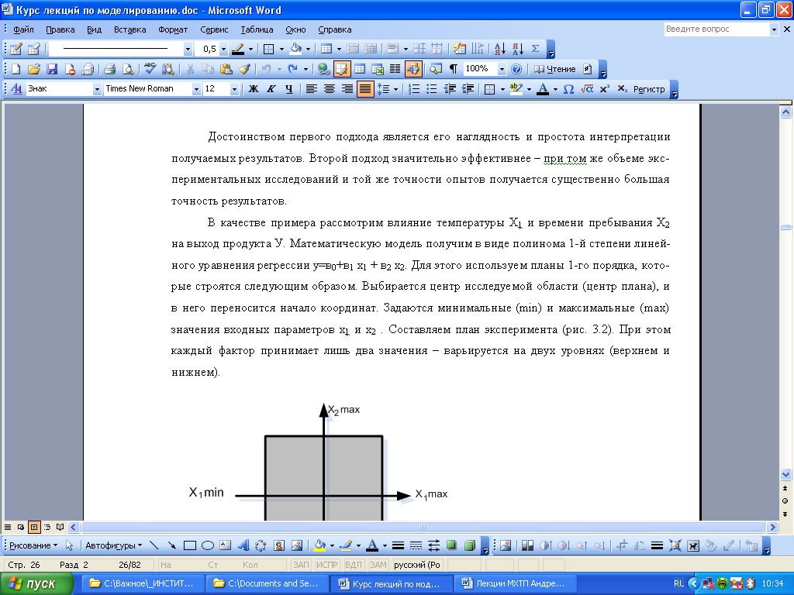Open the Автофигуры menu
Screen dimensions: 794x595
113,545
